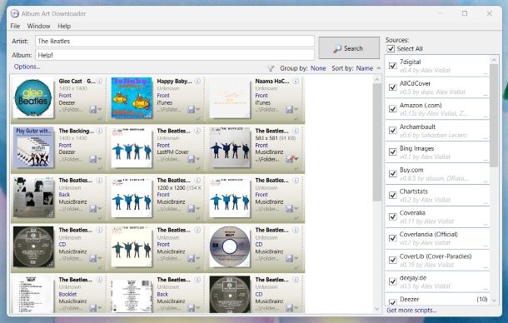
Task: Click down arrow of results scrollbar
Action: point(376,309)
